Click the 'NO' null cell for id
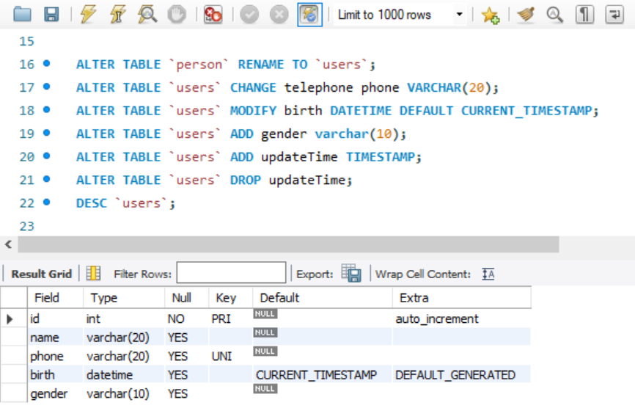The height and width of the screenshot is (419, 635). (187, 319)
